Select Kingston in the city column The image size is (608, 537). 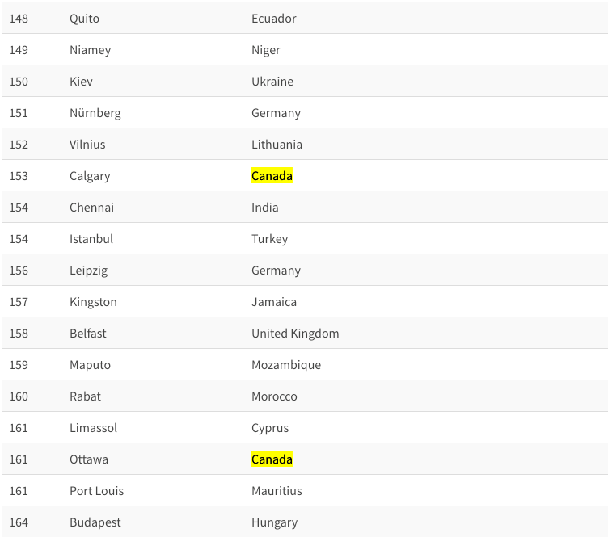94,302
